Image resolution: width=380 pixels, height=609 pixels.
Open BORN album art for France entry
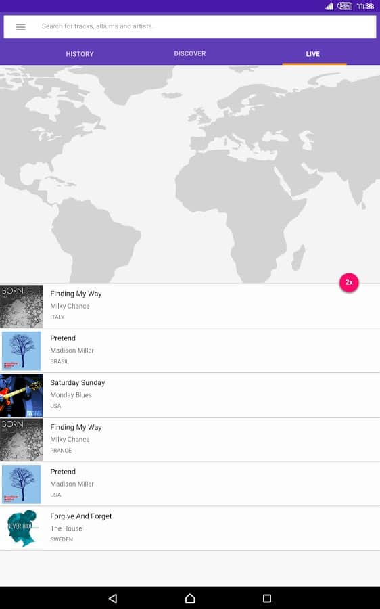tap(22, 440)
